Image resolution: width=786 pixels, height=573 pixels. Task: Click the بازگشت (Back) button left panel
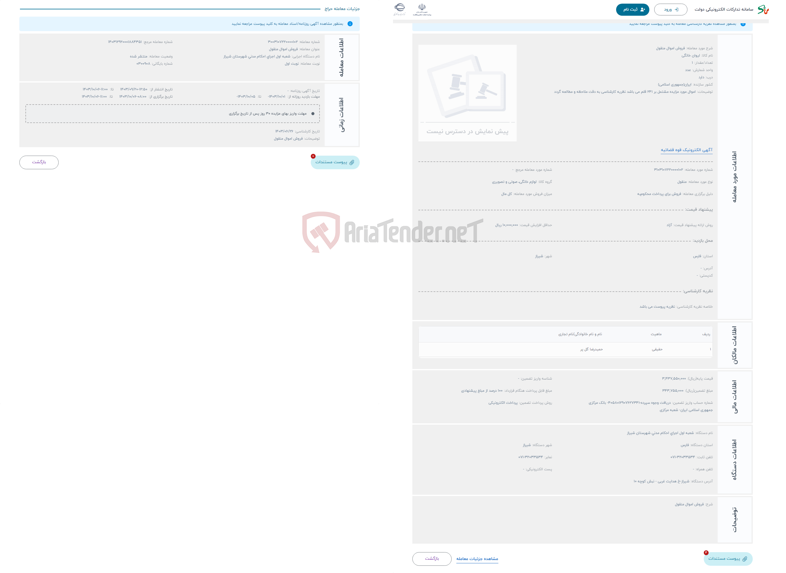(x=39, y=162)
